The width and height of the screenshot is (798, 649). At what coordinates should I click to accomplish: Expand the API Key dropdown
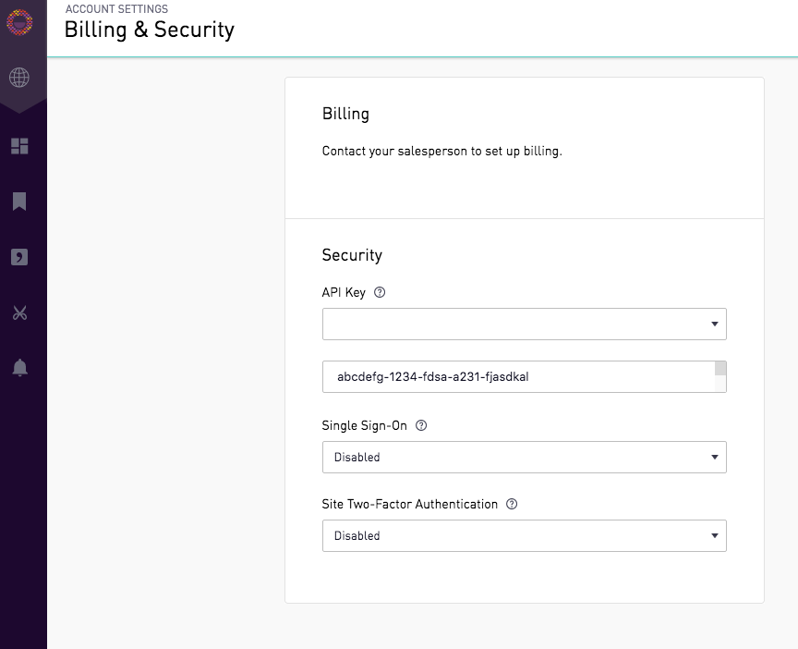coord(525,324)
